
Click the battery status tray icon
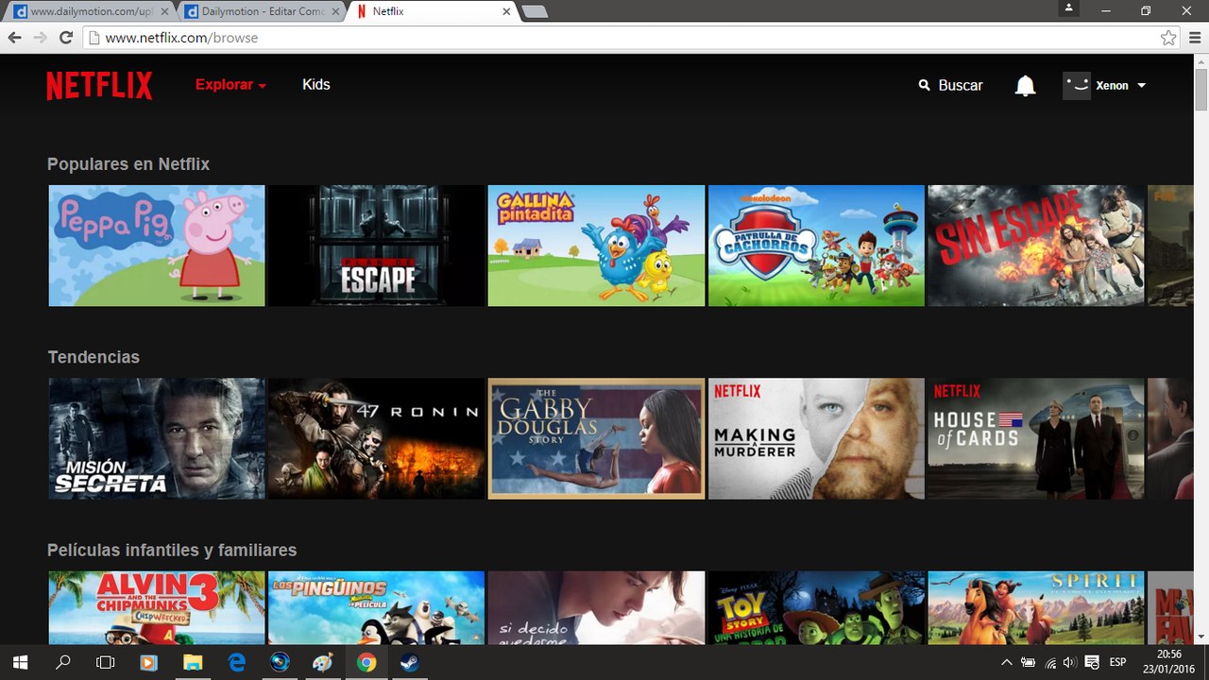coord(1029,662)
